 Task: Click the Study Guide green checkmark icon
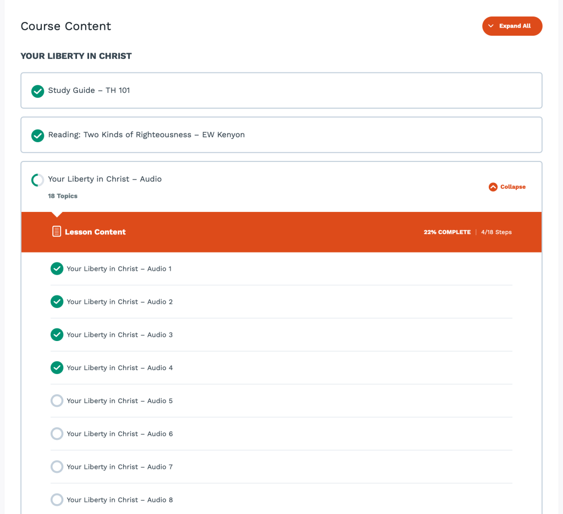(37, 91)
